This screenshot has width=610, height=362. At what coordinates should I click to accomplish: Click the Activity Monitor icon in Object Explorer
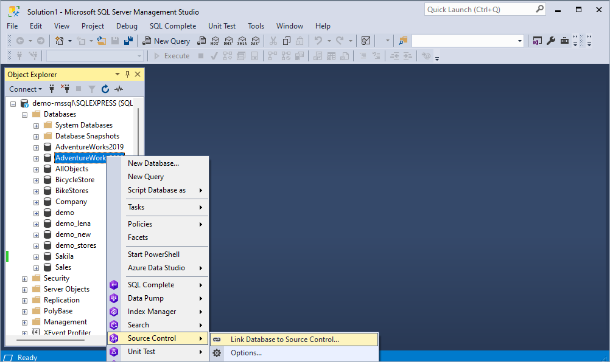click(119, 89)
